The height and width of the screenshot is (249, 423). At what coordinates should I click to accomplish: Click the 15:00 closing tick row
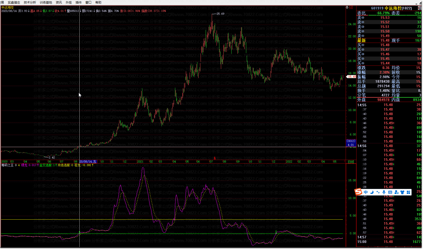pyautogui.click(x=389, y=242)
